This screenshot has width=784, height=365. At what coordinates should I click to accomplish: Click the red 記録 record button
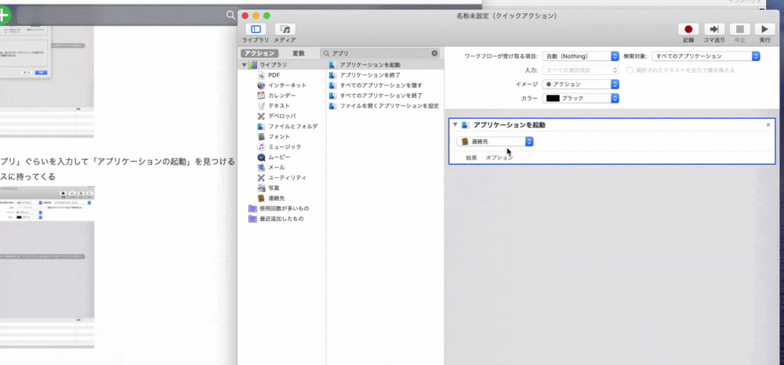point(688,30)
